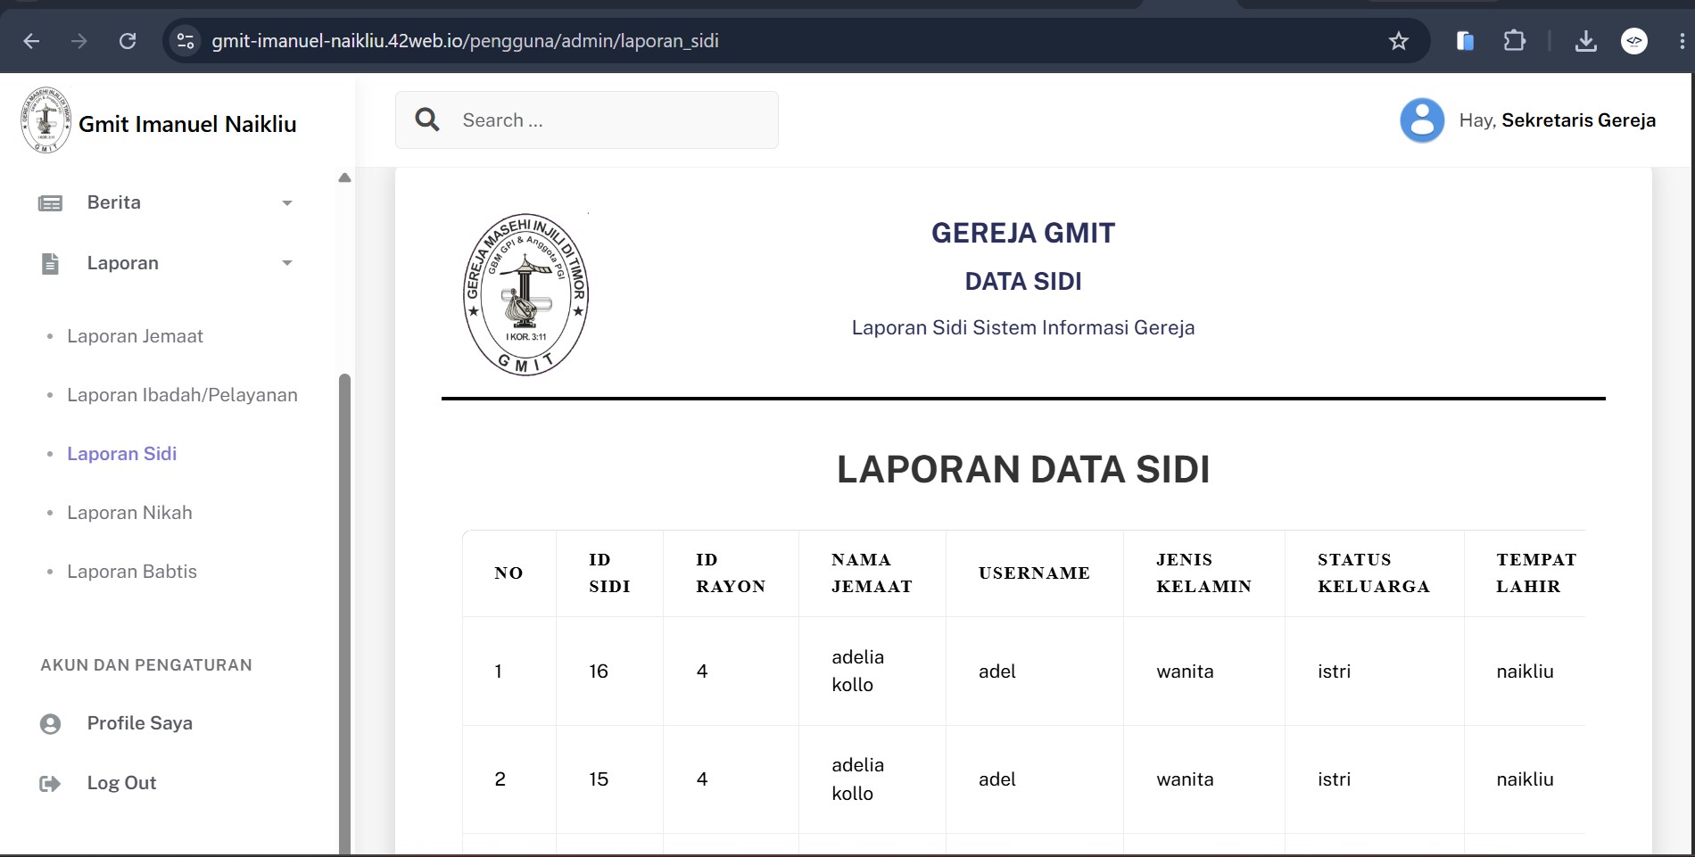Click the browser address bar URL
The image size is (1695, 857).
pos(465,41)
